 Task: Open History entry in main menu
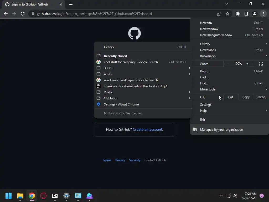[230, 44]
